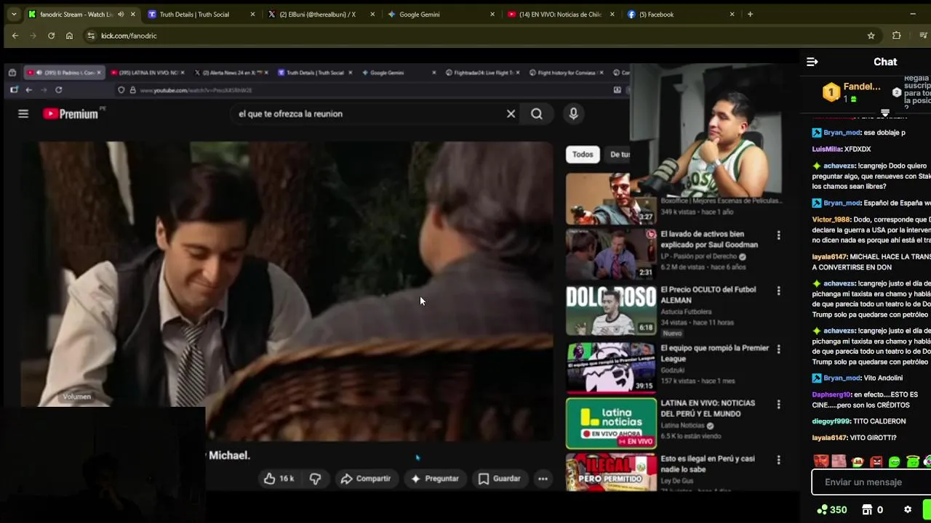
Task: Switch to Flightradar24 tab in stream
Action: (482, 73)
